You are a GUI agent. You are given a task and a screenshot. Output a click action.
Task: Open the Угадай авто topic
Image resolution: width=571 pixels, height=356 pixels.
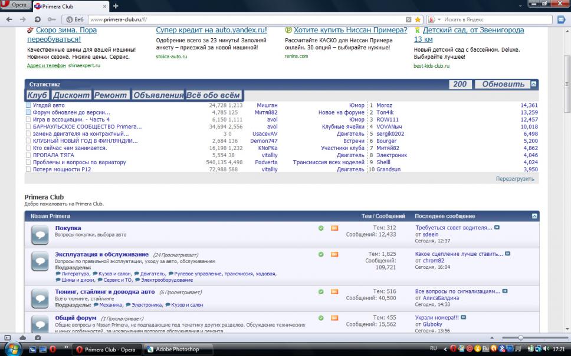49,105
